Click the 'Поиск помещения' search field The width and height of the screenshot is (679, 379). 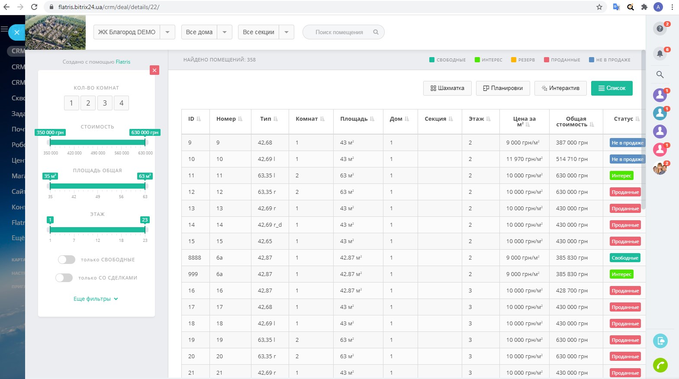click(x=339, y=32)
